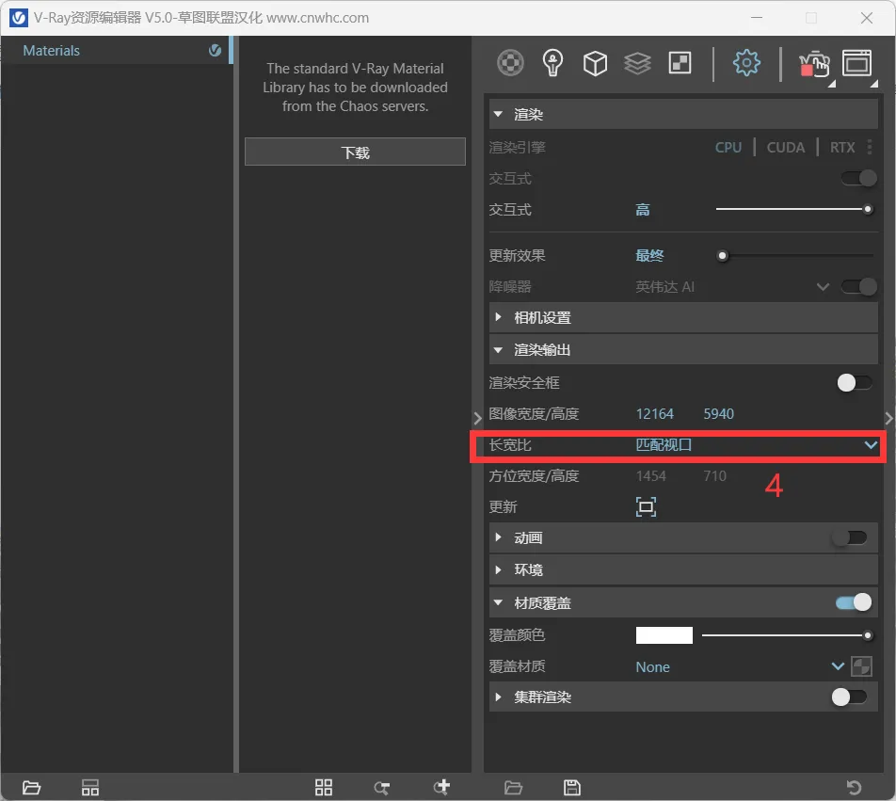Open the Geometry cube asset category
Screen dimensions: 896x801
click(x=595, y=63)
